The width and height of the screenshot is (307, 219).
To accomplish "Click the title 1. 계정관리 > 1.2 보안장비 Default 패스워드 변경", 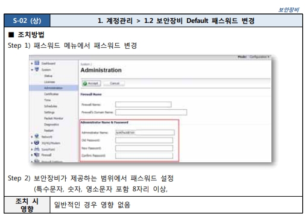I will point(176,21).
